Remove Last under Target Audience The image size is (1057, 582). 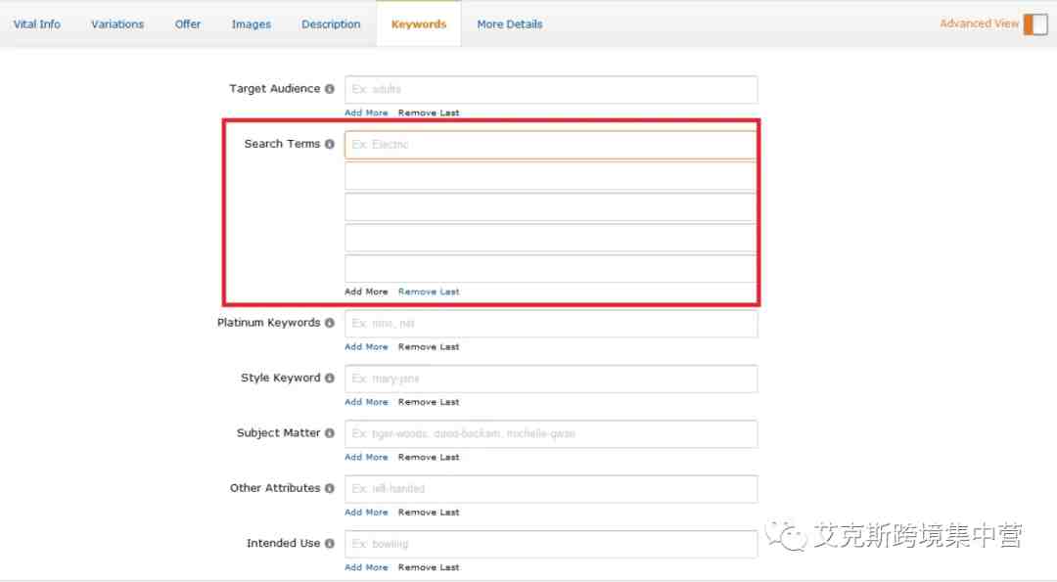click(429, 113)
